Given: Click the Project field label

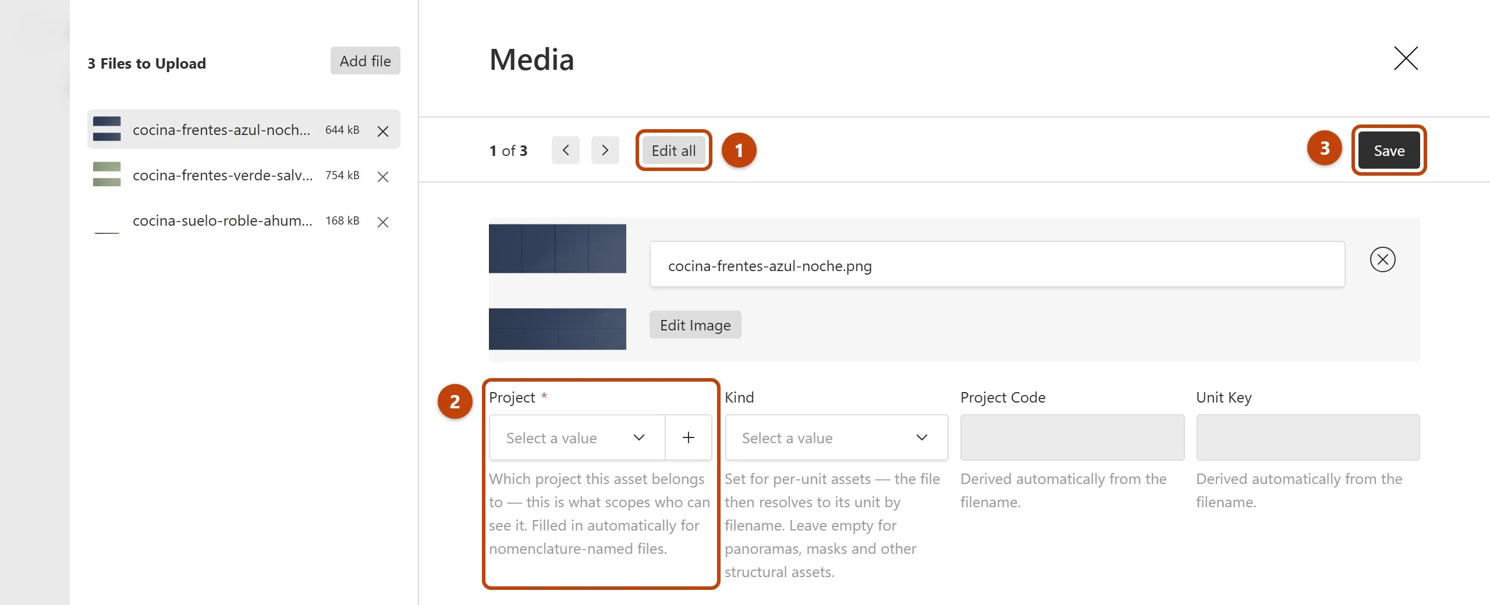Looking at the screenshot, I should pyautogui.click(x=512, y=397).
